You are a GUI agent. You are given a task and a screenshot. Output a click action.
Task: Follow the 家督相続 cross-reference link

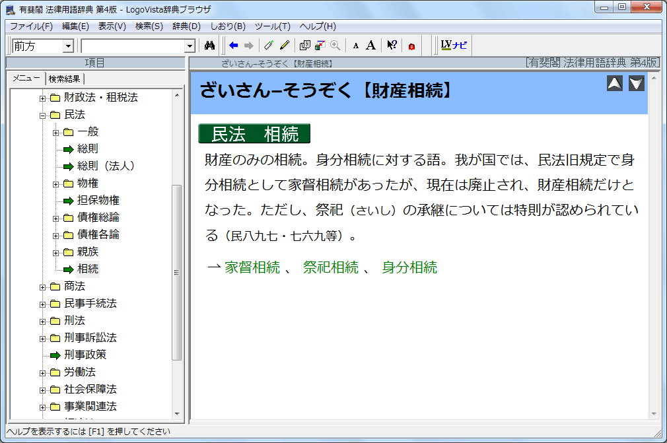252,267
